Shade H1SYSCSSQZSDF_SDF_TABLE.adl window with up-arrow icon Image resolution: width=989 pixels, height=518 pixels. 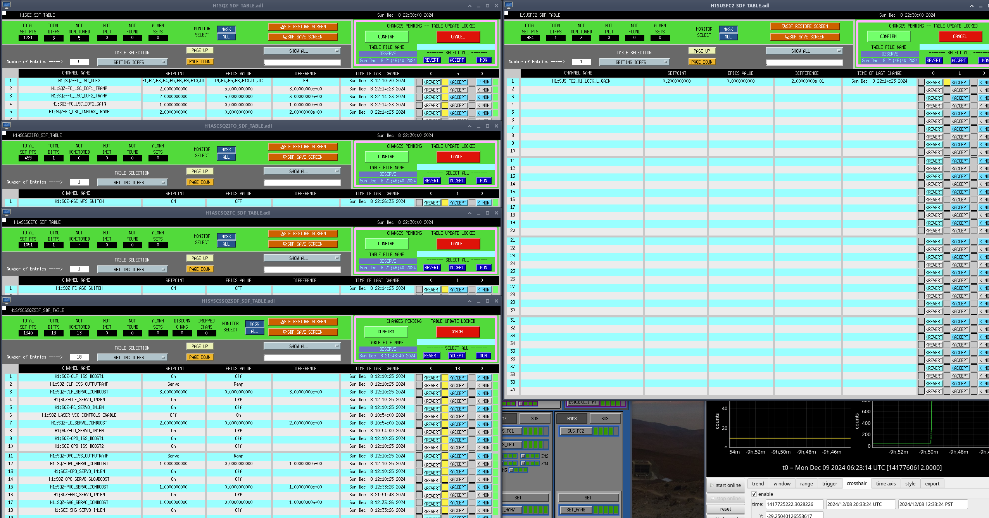coord(469,301)
